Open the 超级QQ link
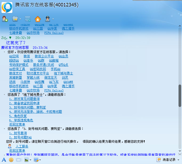 (14, 61)
